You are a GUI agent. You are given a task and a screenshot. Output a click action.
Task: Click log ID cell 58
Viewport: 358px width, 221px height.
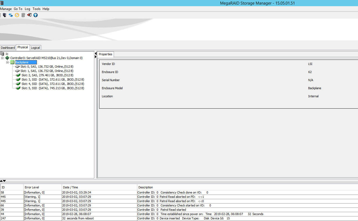click(x=12, y=192)
